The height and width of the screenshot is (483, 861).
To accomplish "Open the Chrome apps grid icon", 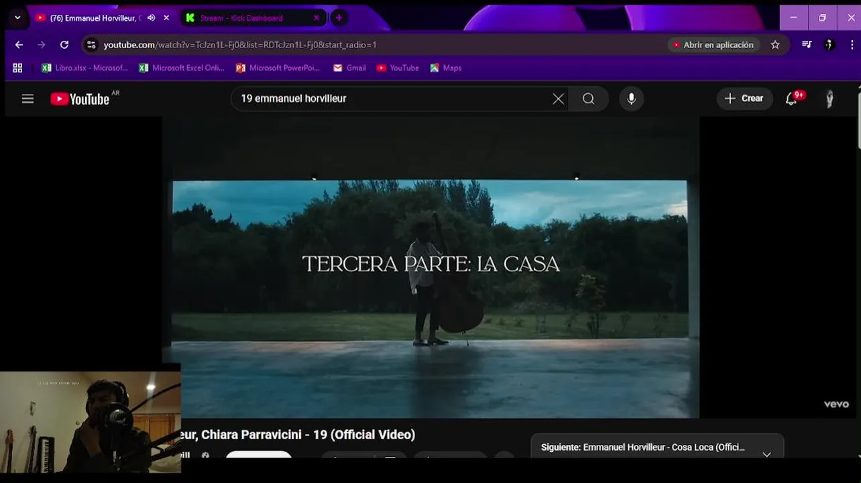I will pos(18,68).
